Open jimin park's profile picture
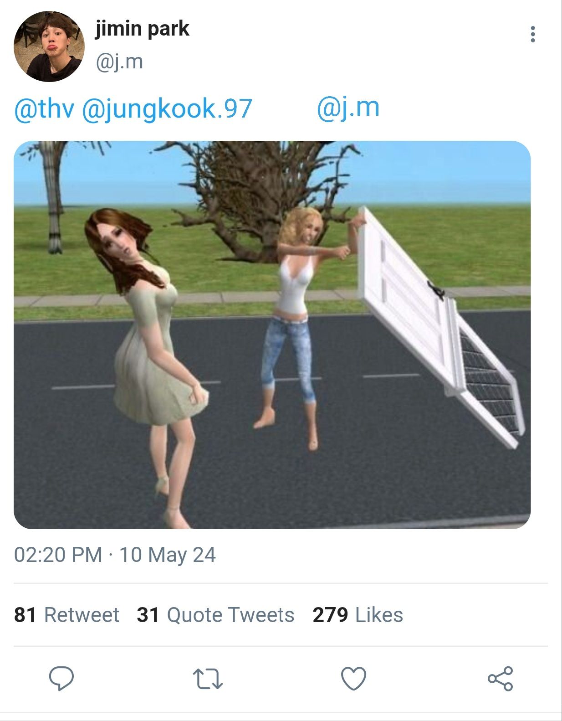The height and width of the screenshot is (721, 562). [x=49, y=46]
